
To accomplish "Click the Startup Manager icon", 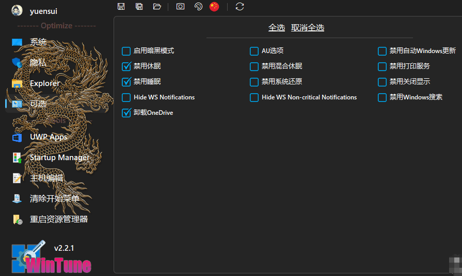I will point(17,158).
